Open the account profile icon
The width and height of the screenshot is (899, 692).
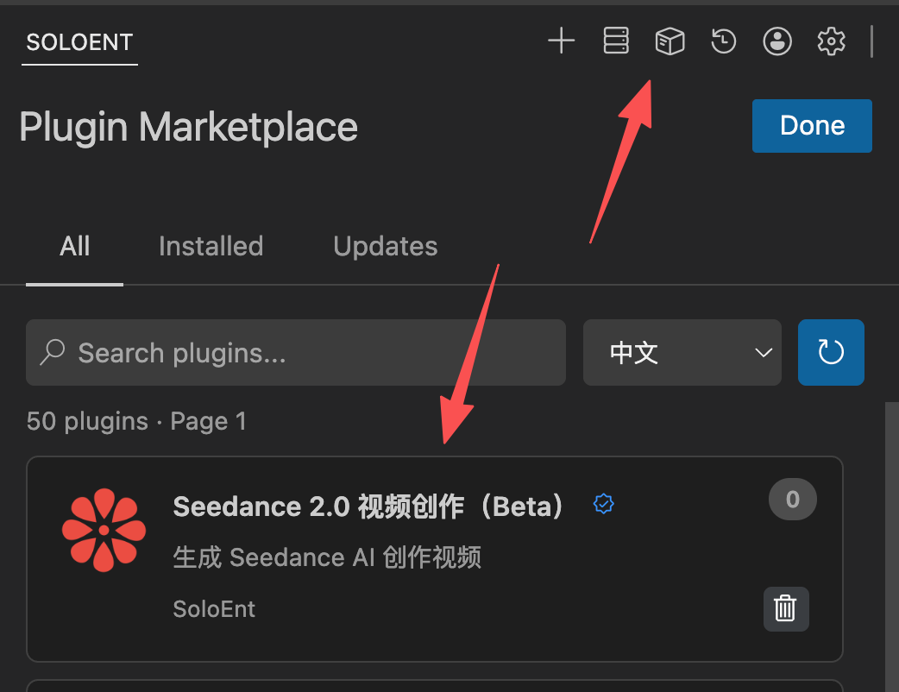pos(777,41)
